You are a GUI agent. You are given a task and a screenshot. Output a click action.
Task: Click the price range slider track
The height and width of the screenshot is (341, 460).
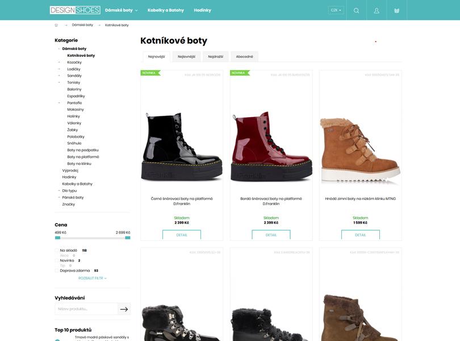coord(93,238)
